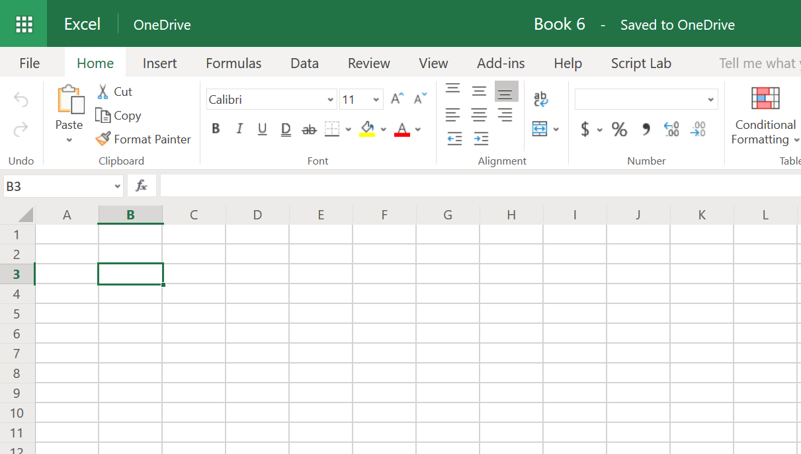Toggle bold formatting
This screenshot has height=454, width=801.
click(216, 129)
